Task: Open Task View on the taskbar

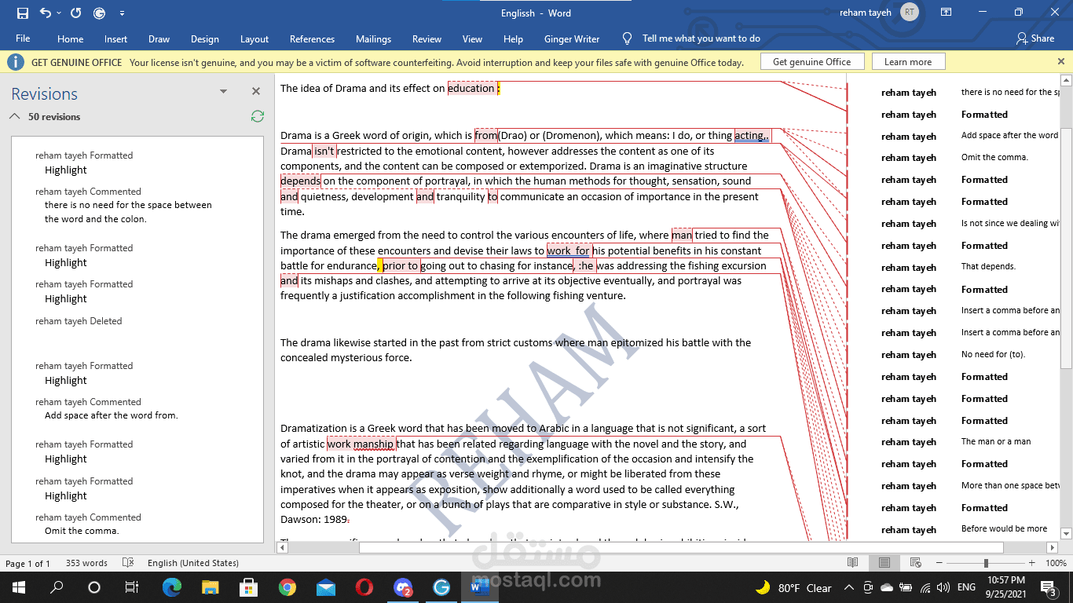Action: click(132, 587)
